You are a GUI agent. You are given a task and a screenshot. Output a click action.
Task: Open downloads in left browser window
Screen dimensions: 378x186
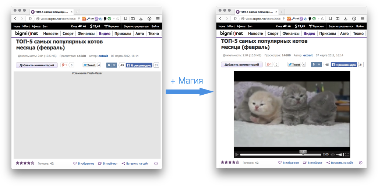coord(141,18)
